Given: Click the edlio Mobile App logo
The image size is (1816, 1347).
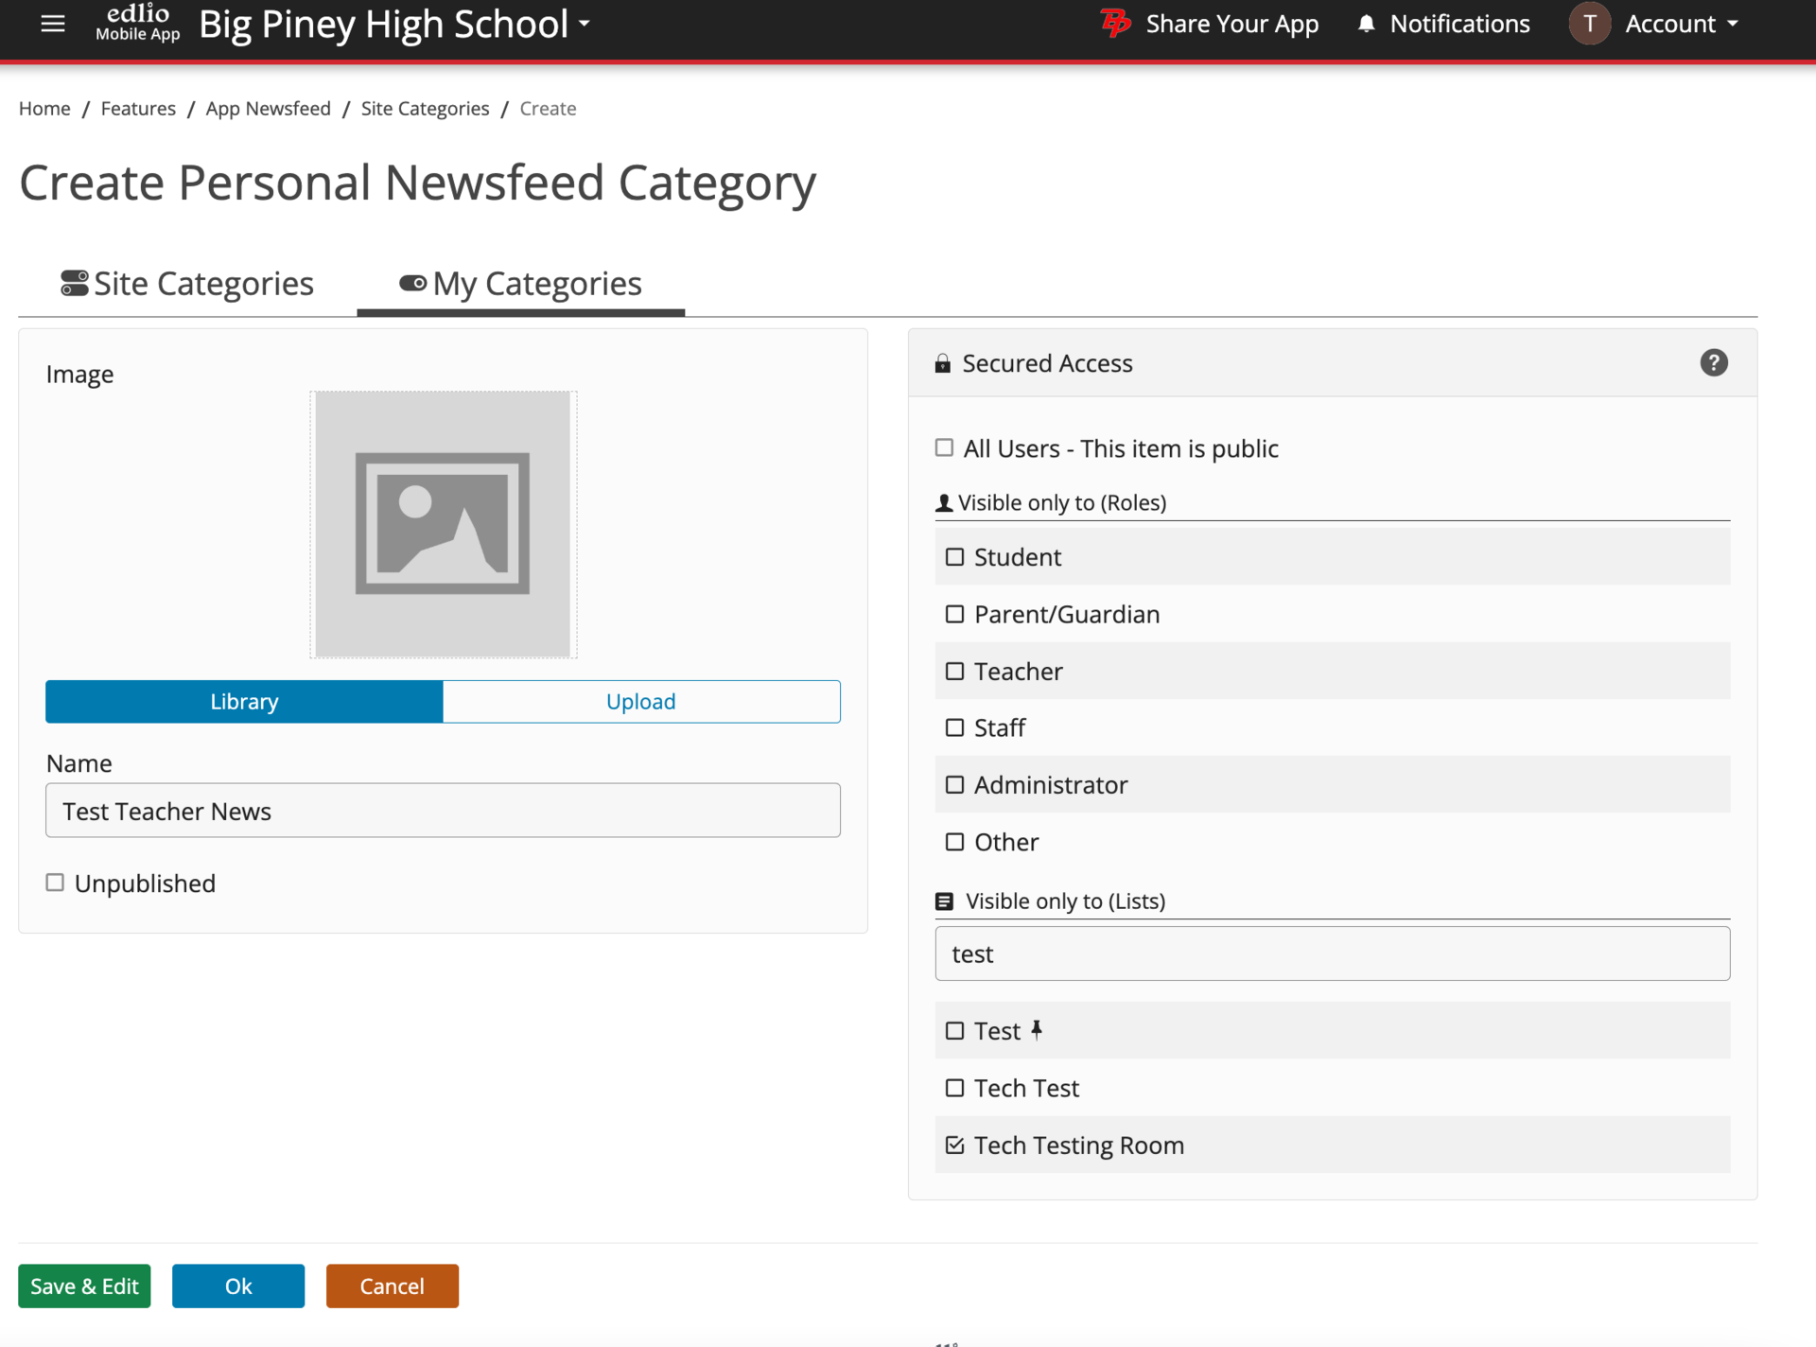Looking at the screenshot, I should pos(136,24).
